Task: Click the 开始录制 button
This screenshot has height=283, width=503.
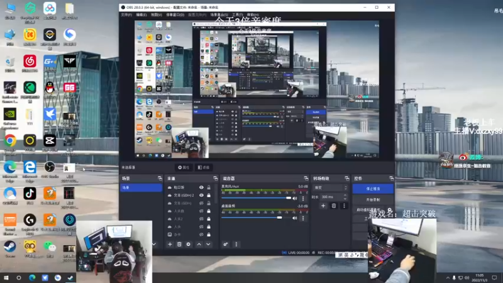Action: (x=373, y=199)
